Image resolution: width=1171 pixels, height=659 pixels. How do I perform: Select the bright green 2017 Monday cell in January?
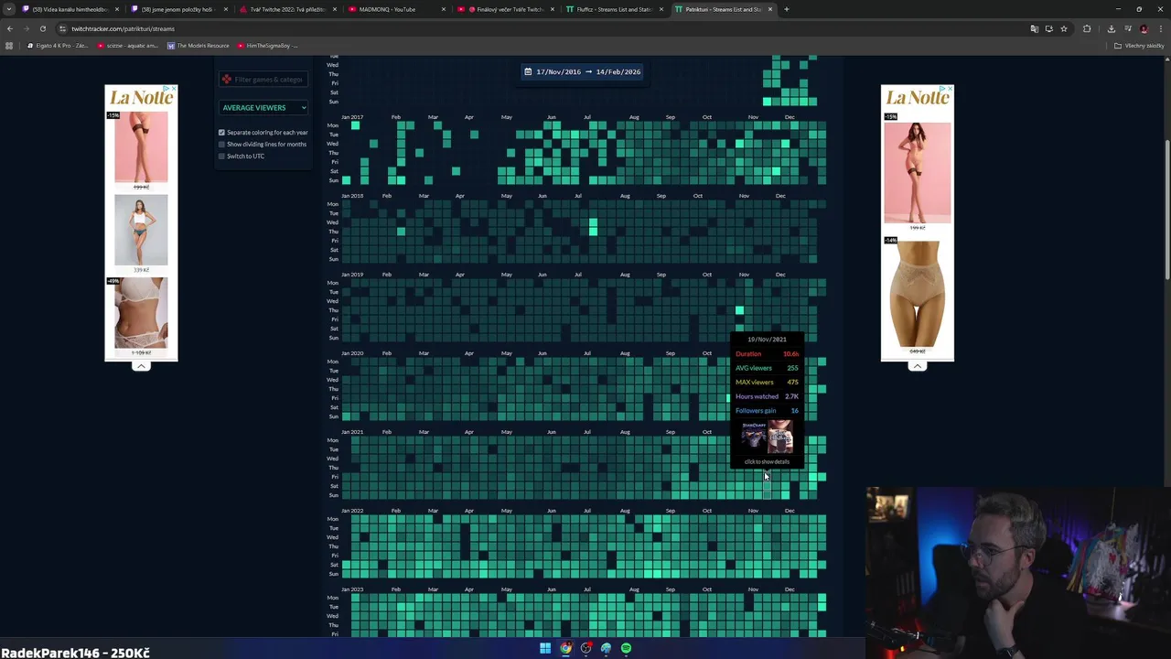pyautogui.click(x=356, y=125)
